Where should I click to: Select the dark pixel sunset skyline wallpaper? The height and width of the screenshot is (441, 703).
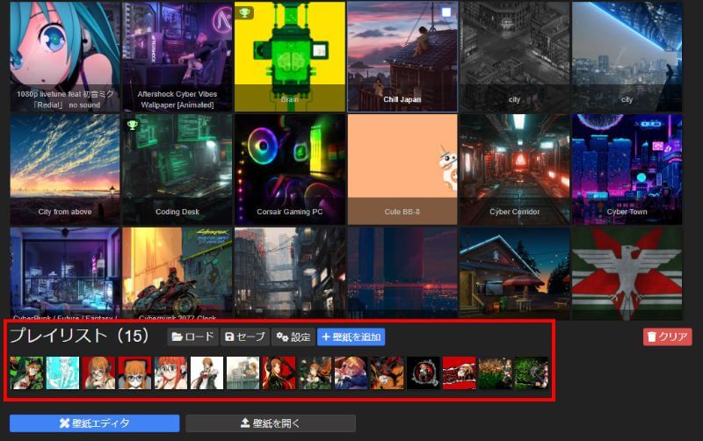[402, 273]
